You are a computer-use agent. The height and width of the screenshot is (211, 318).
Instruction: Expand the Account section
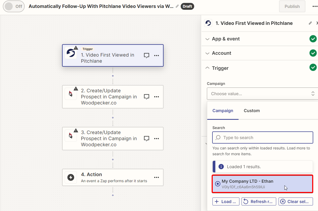[x=260, y=53]
